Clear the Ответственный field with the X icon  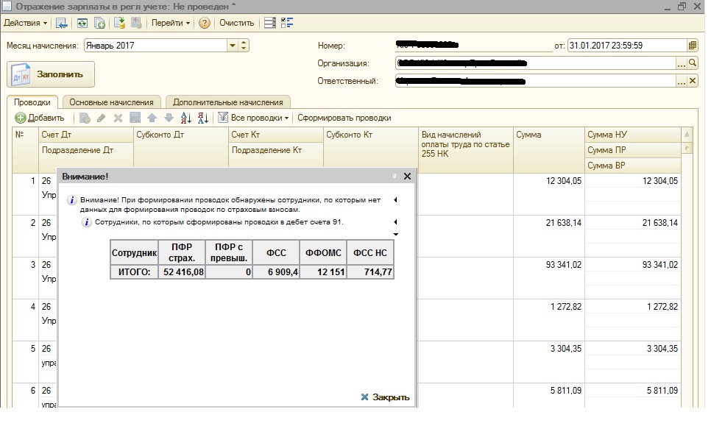tap(693, 81)
